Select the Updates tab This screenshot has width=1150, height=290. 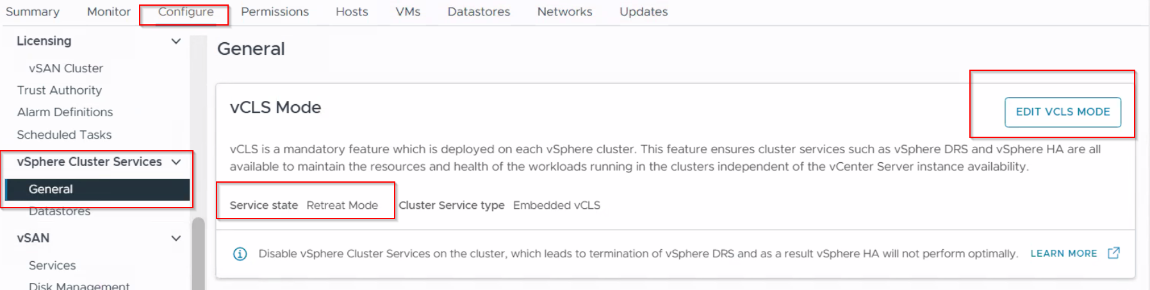click(x=644, y=11)
